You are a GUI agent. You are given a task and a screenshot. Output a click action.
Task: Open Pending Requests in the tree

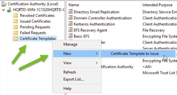35,27
